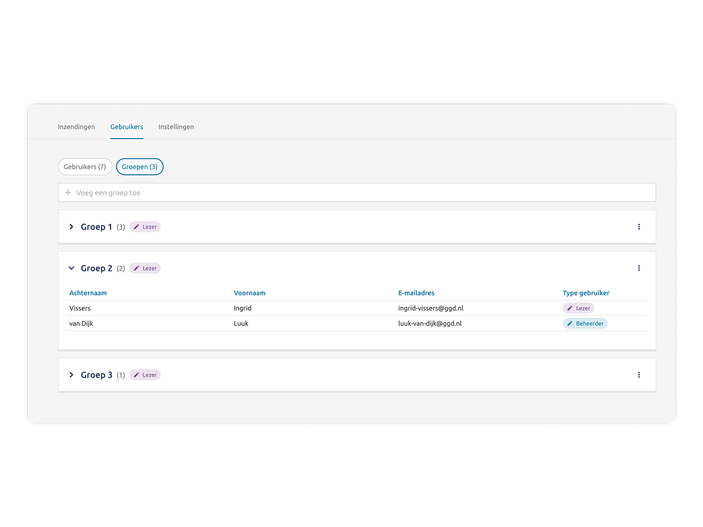The image size is (703, 527).
Task: Edit the Lezer role badge of Groep 1
Action: pyautogui.click(x=145, y=227)
